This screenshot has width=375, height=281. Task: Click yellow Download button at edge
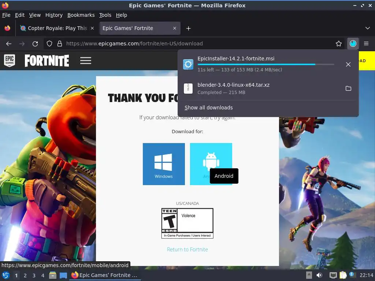(367, 61)
